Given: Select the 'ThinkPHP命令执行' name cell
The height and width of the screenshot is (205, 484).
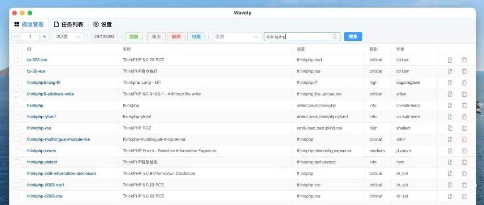Looking at the screenshot, I should [140, 71].
